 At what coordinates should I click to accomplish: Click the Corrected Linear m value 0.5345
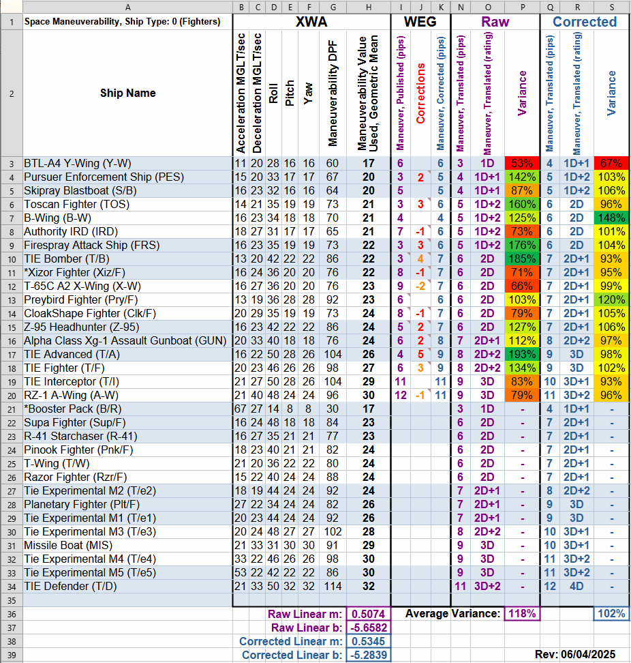[368, 641]
